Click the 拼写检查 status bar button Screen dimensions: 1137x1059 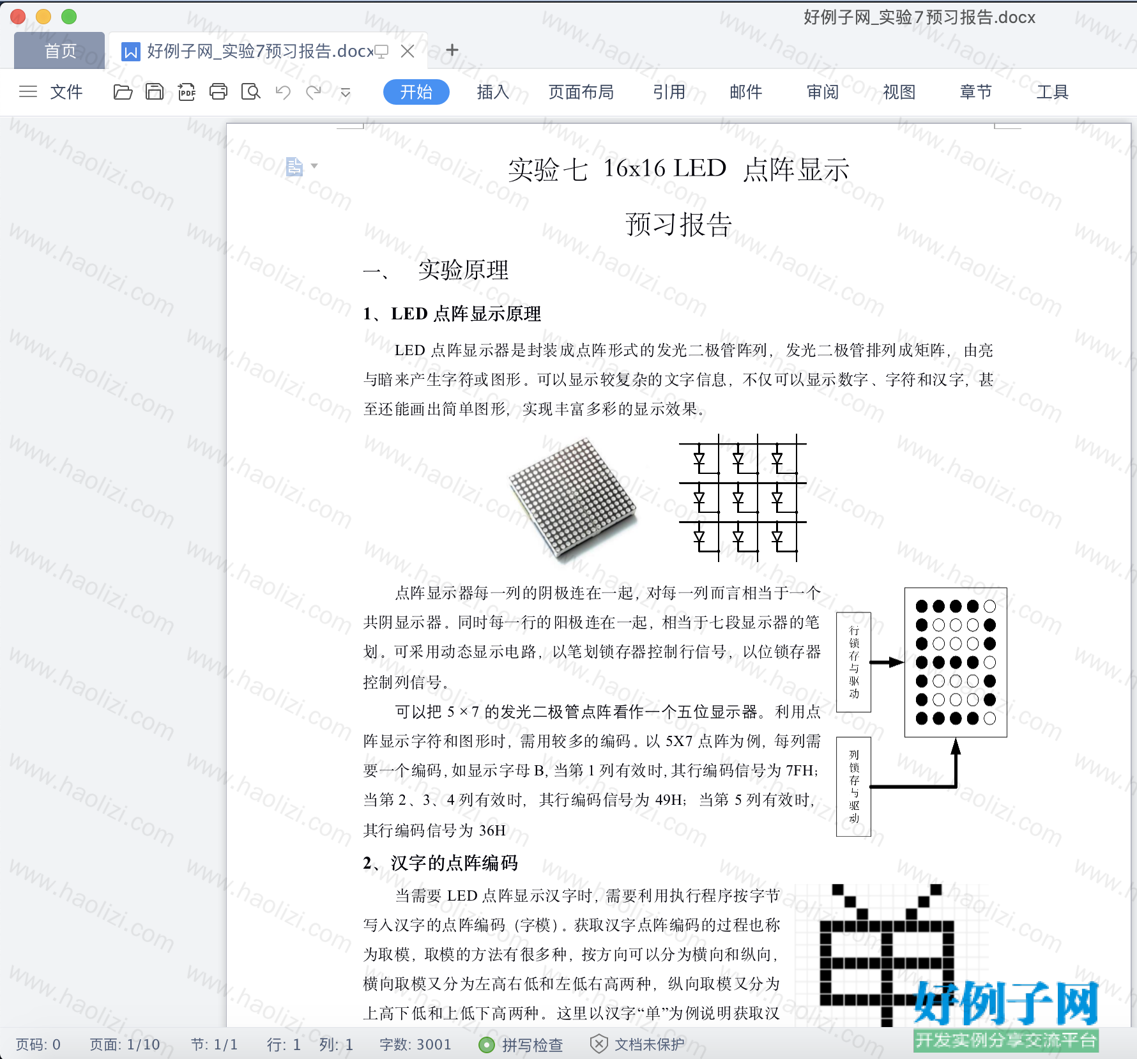point(521,1044)
